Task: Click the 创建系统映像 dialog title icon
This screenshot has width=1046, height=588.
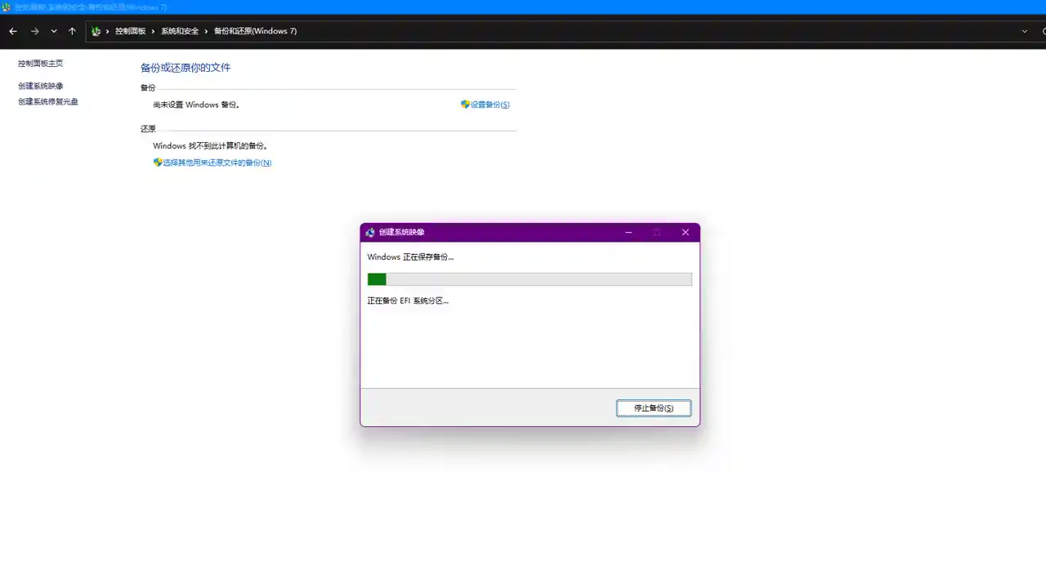Action: [370, 232]
